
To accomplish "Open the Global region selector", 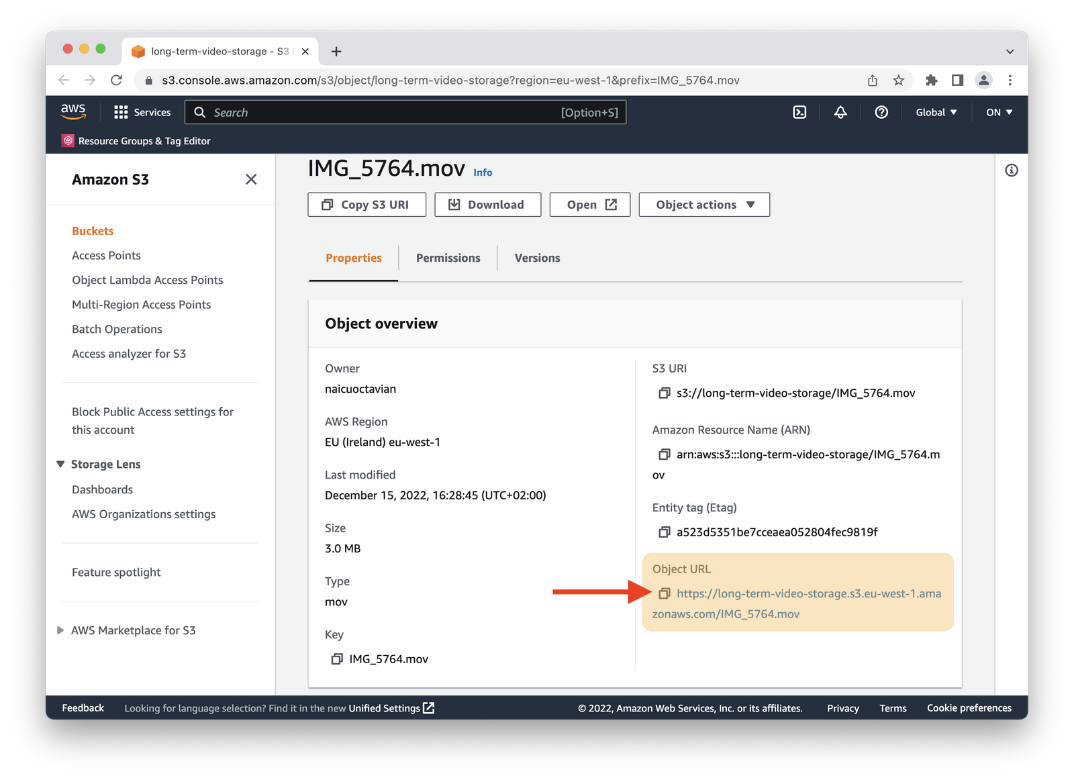I will pyautogui.click(x=936, y=112).
